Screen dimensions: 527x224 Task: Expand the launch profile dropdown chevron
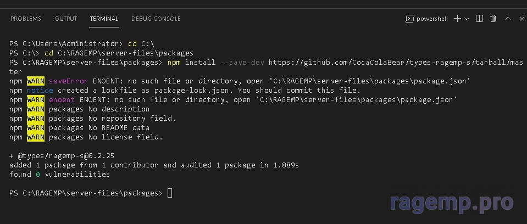[467, 19]
